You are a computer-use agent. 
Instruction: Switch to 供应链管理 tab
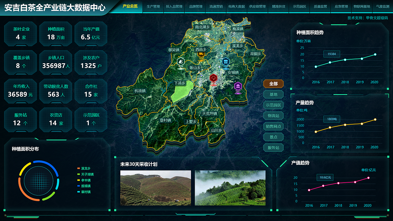[x=257, y=6]
